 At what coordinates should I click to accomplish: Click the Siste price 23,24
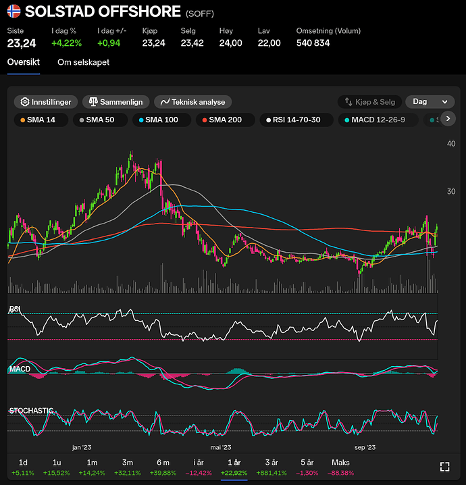coord(22,43)
